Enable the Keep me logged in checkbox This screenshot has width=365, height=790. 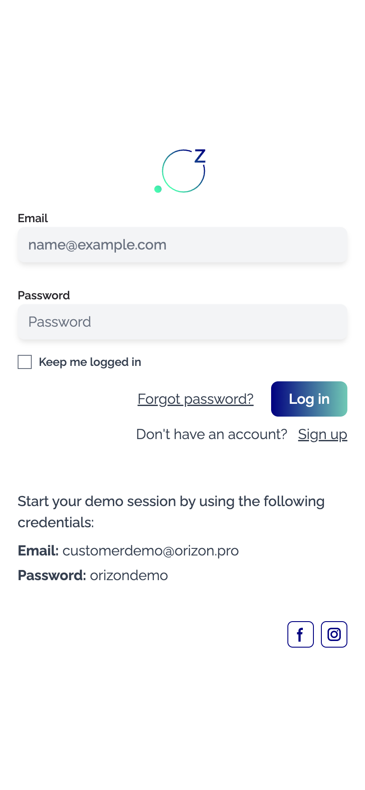pyautogui.click(x=25, y=362)
